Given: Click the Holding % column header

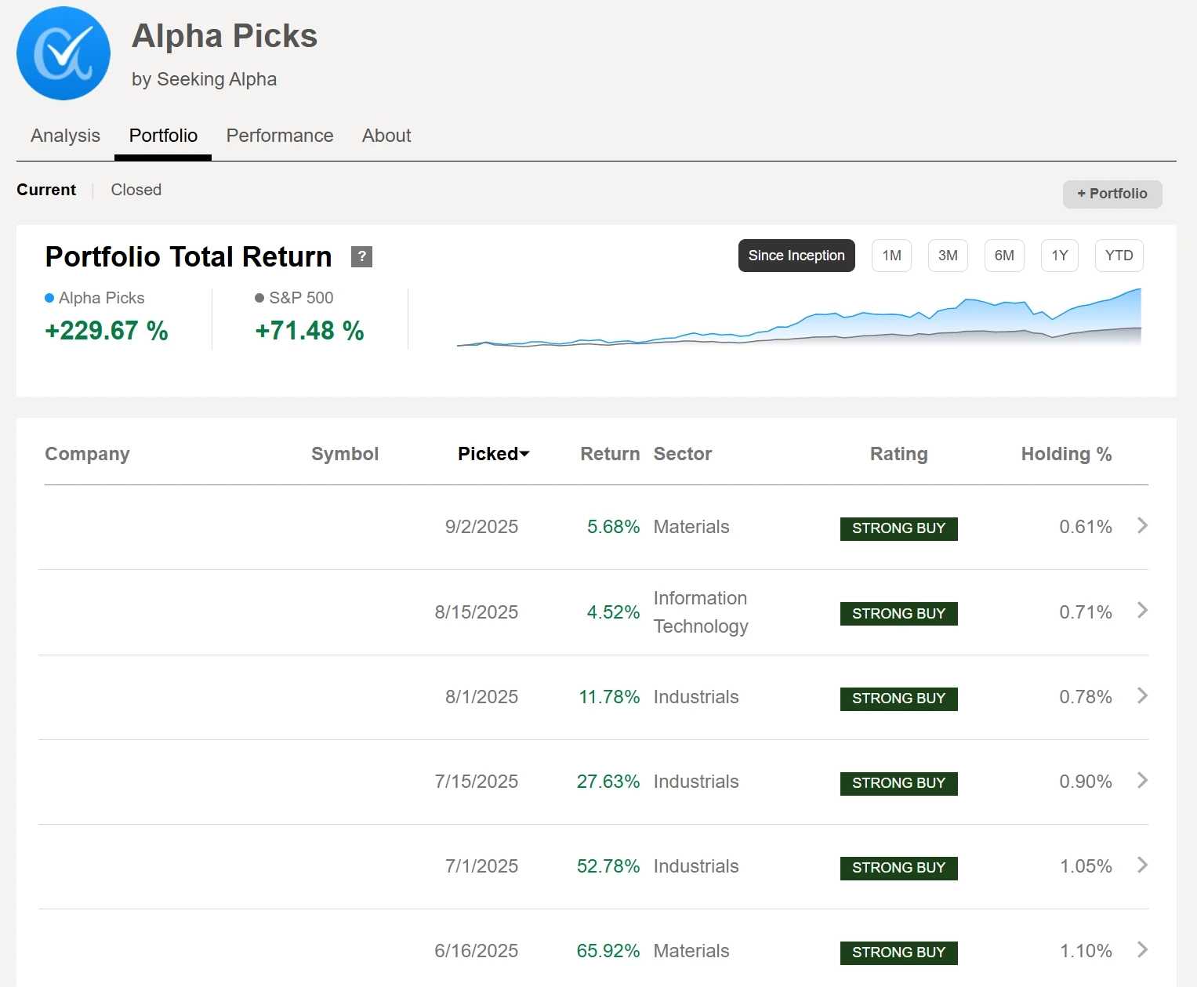Looking at the screenshot, I should pos(1065,454).
